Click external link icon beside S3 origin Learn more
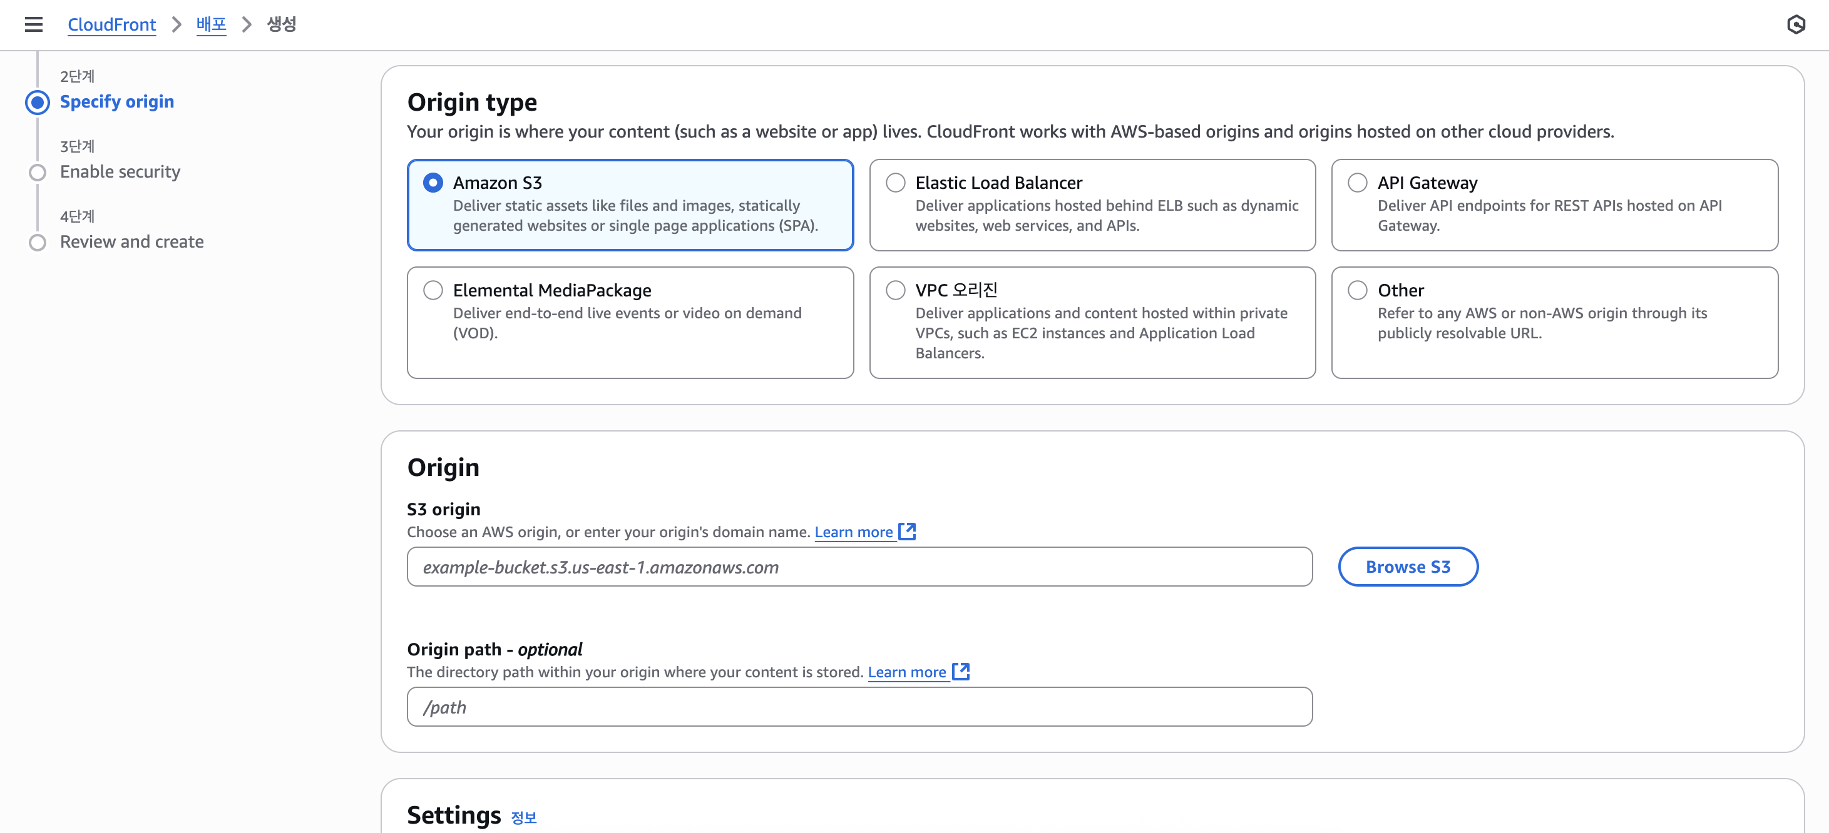Image resolution: width=1829 pixels, height=833 pixels. 907,532
